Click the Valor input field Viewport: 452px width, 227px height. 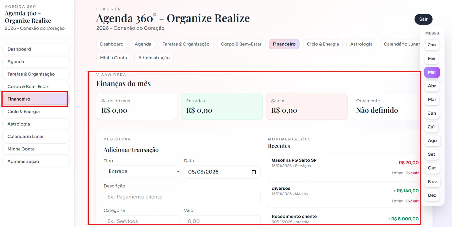[222, 221]
